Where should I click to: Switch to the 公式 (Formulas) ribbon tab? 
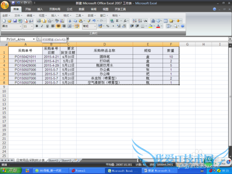click(x=70, y=9)
